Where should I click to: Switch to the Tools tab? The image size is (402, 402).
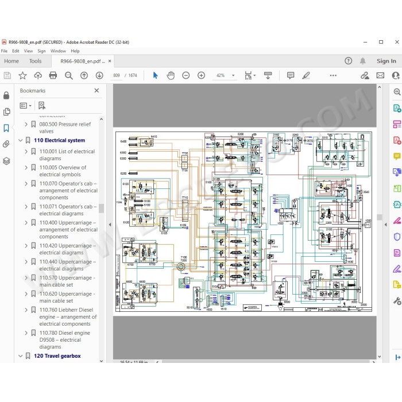click(x=35, y=61)
